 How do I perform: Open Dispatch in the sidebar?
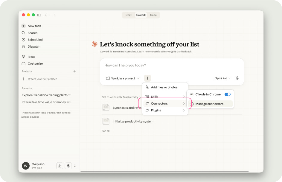click(31, 46)
